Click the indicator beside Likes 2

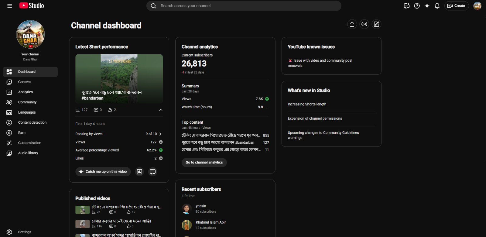tap(161, 158)
